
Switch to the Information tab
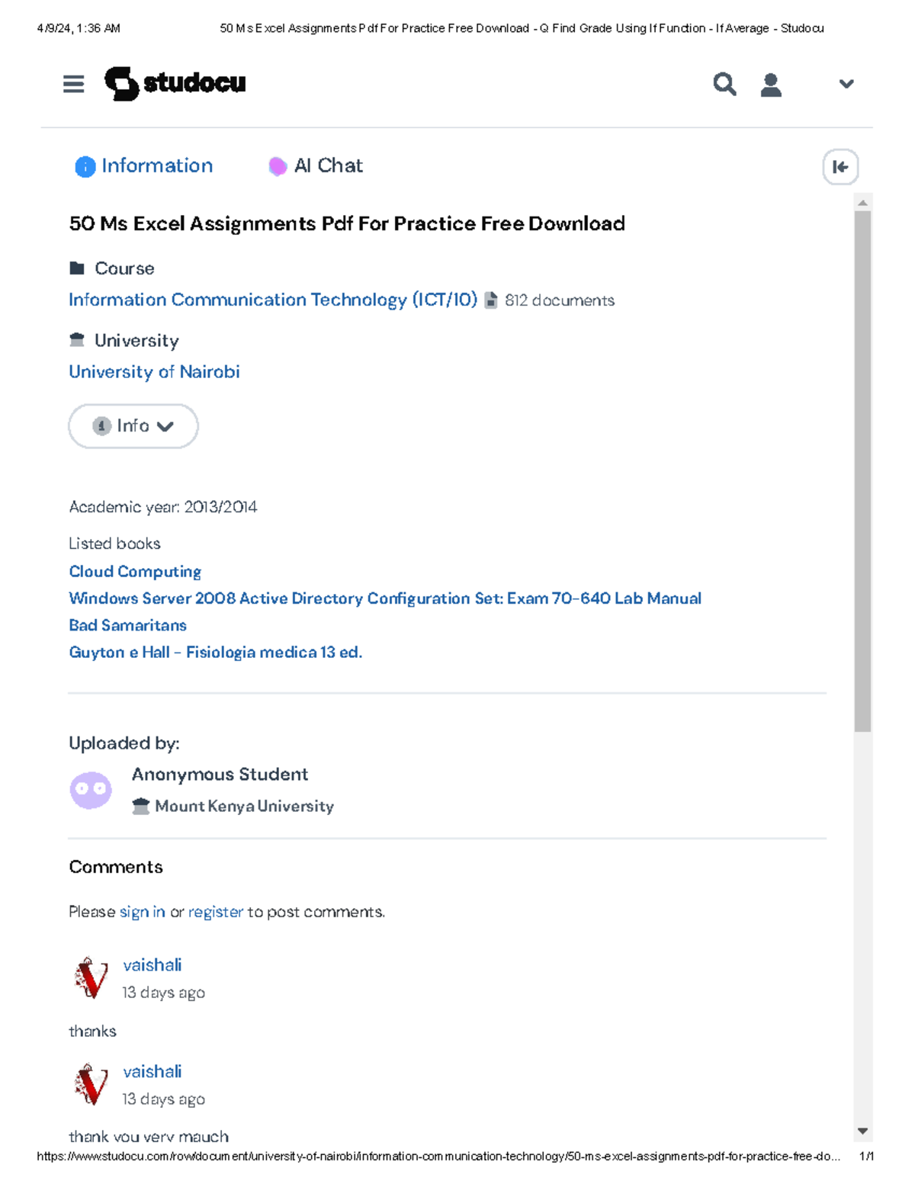tap(144, 166)
